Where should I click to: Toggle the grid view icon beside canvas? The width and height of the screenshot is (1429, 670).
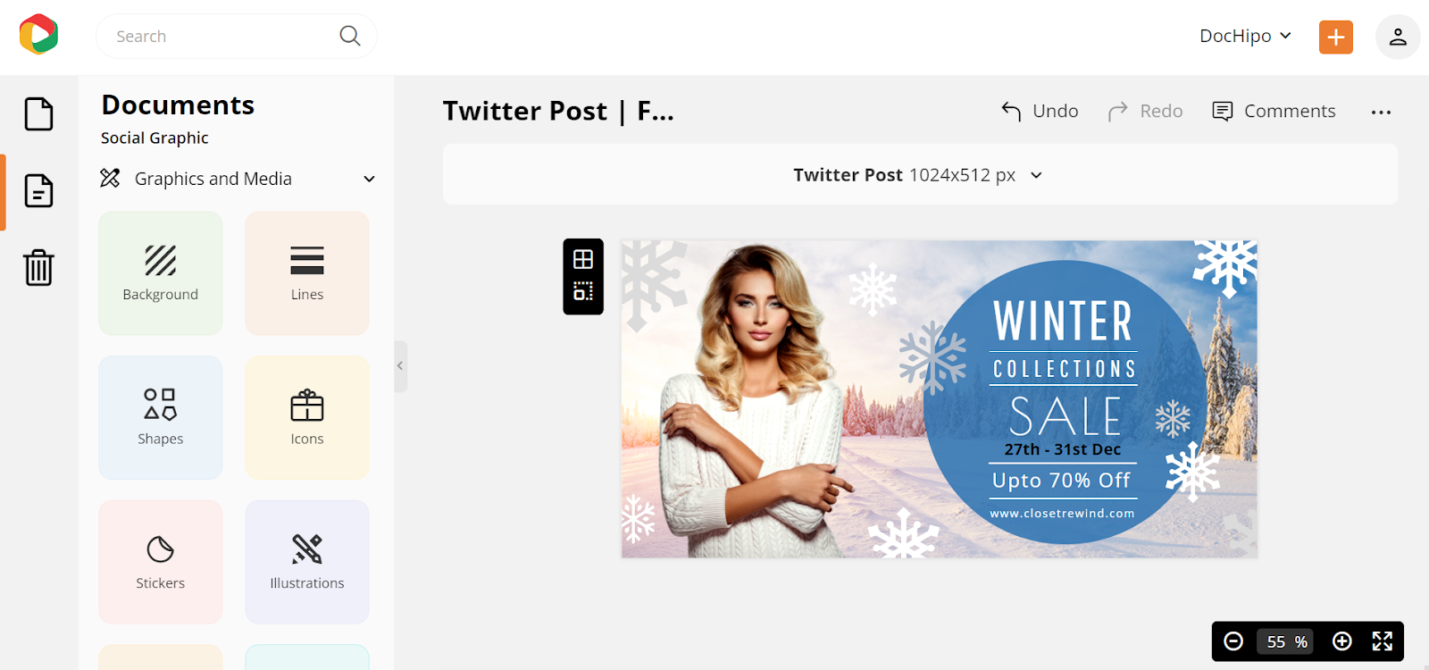583,259
